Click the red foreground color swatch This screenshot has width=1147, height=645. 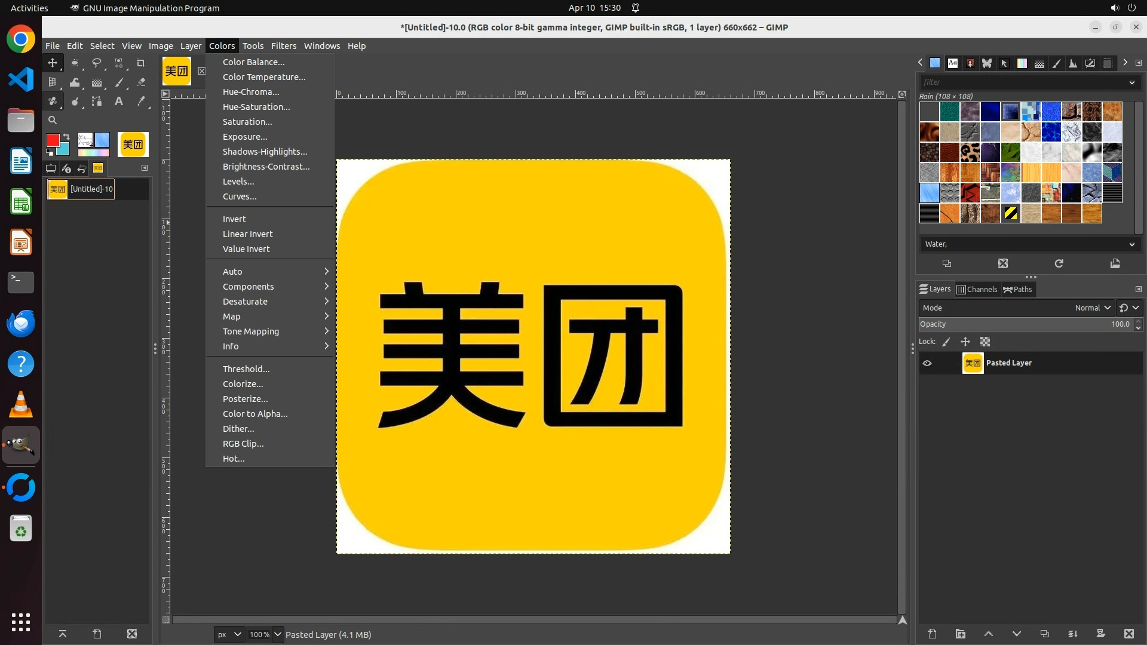pos(53,140)
